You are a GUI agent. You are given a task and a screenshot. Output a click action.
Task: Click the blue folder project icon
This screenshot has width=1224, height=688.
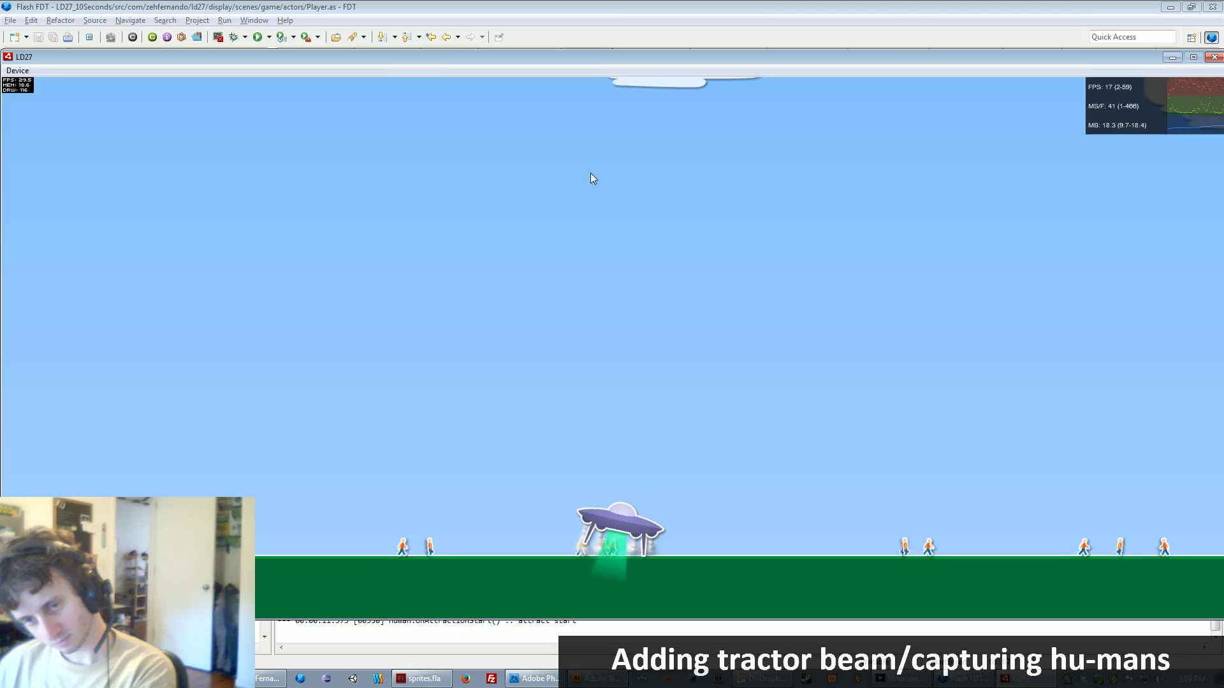[197, 37]
